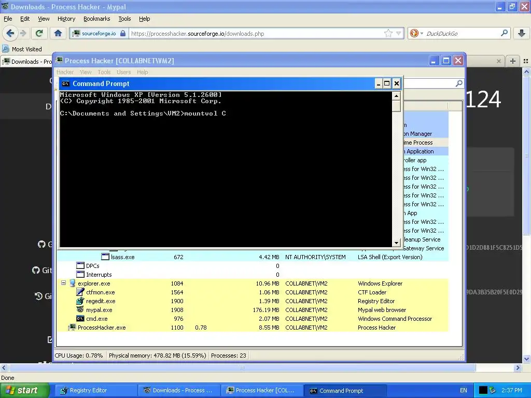Click the Windows Command Processor description

(x=395, y=319)
